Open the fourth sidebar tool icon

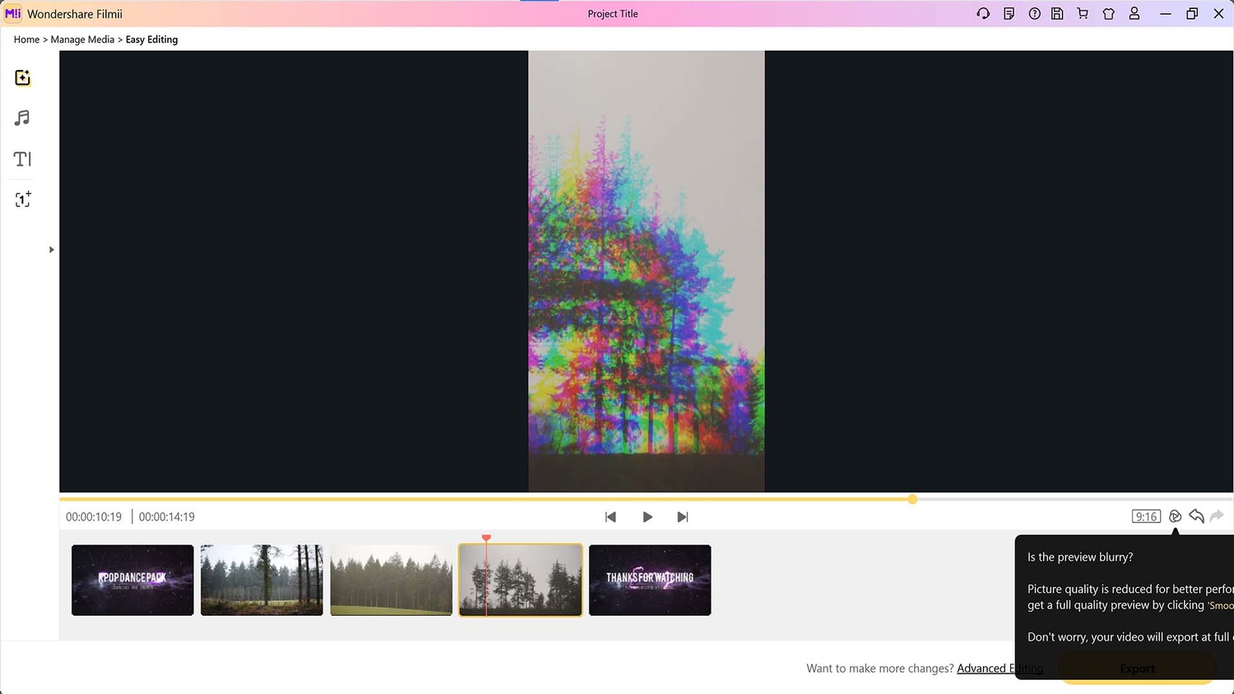tap(23, 199)
